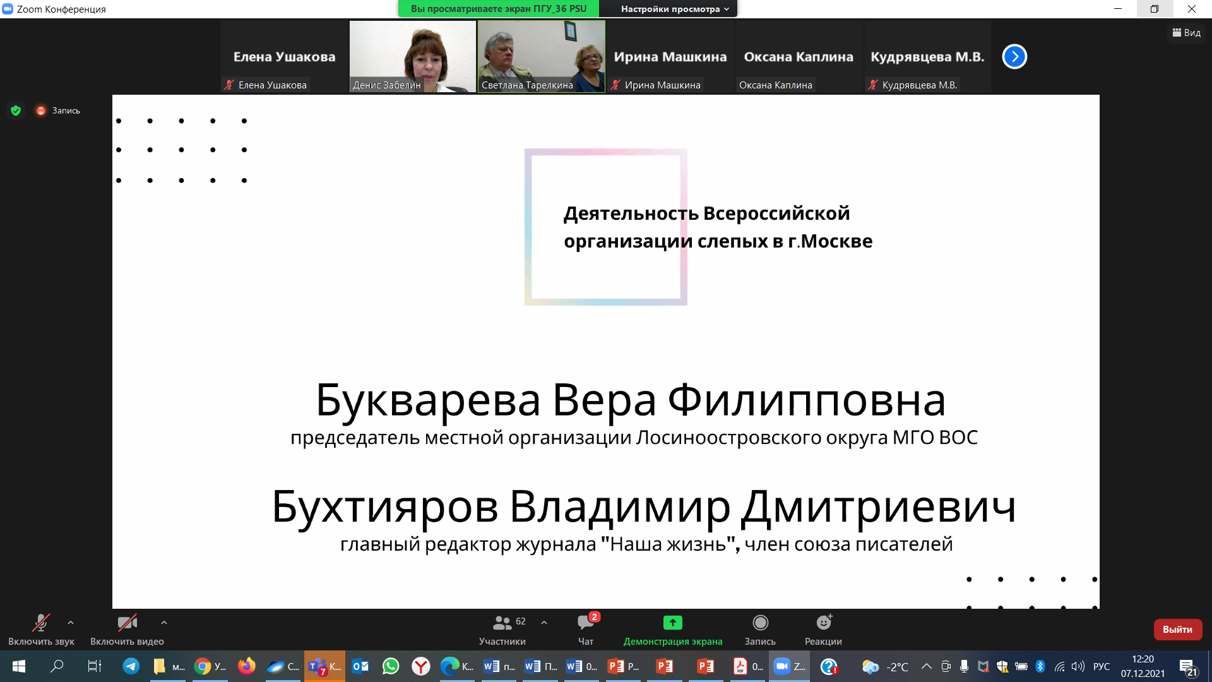Click the Windows Start button
This screenshot has height=682, width=1212.
(x=19, y=666)
